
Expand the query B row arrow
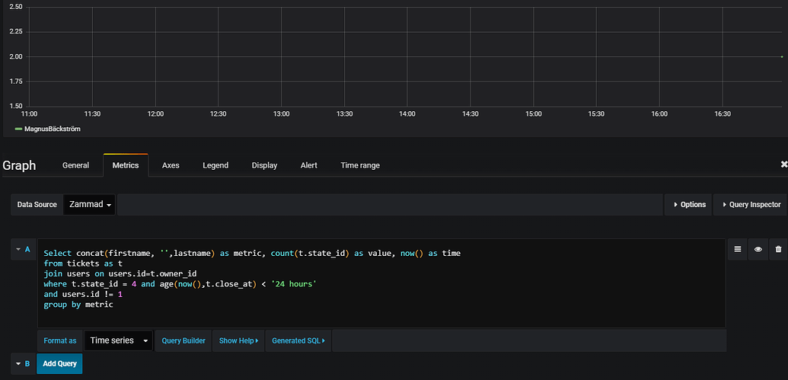18,363
